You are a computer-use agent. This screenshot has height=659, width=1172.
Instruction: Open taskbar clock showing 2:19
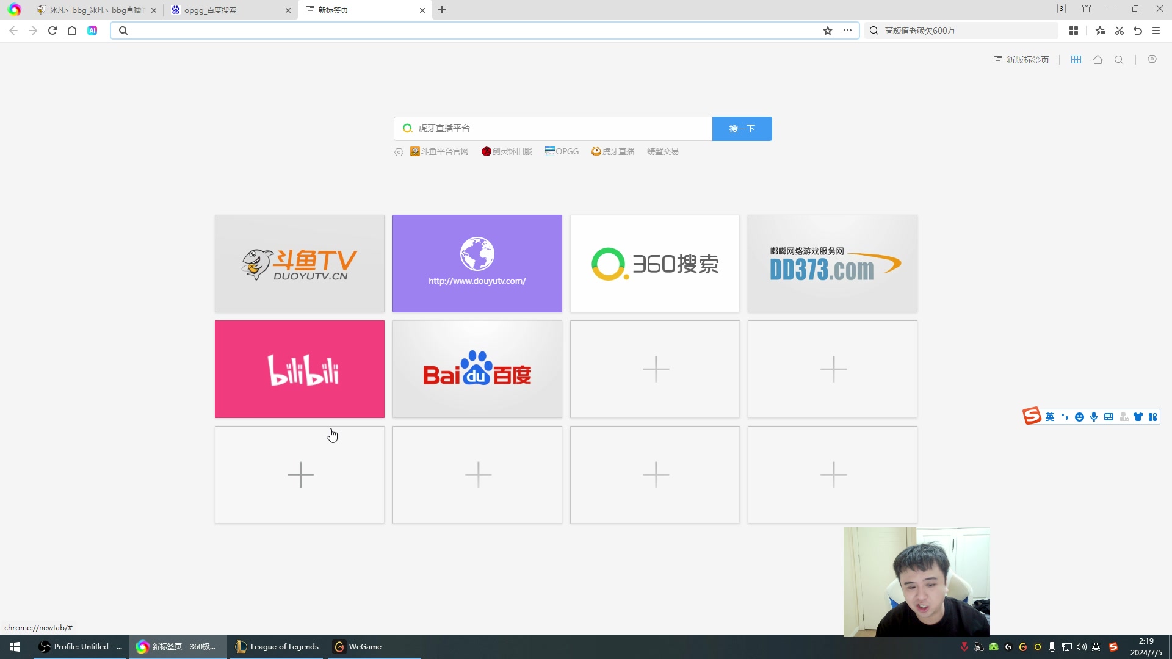click(1146, 647)
